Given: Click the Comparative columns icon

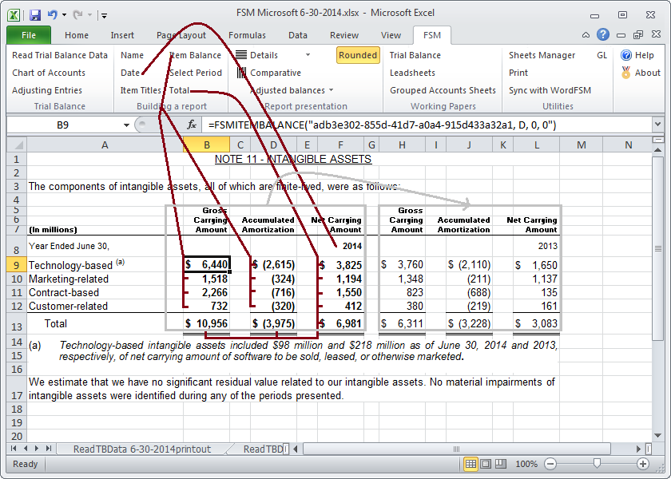Looking at the screenshot, I should pos(241,73).
